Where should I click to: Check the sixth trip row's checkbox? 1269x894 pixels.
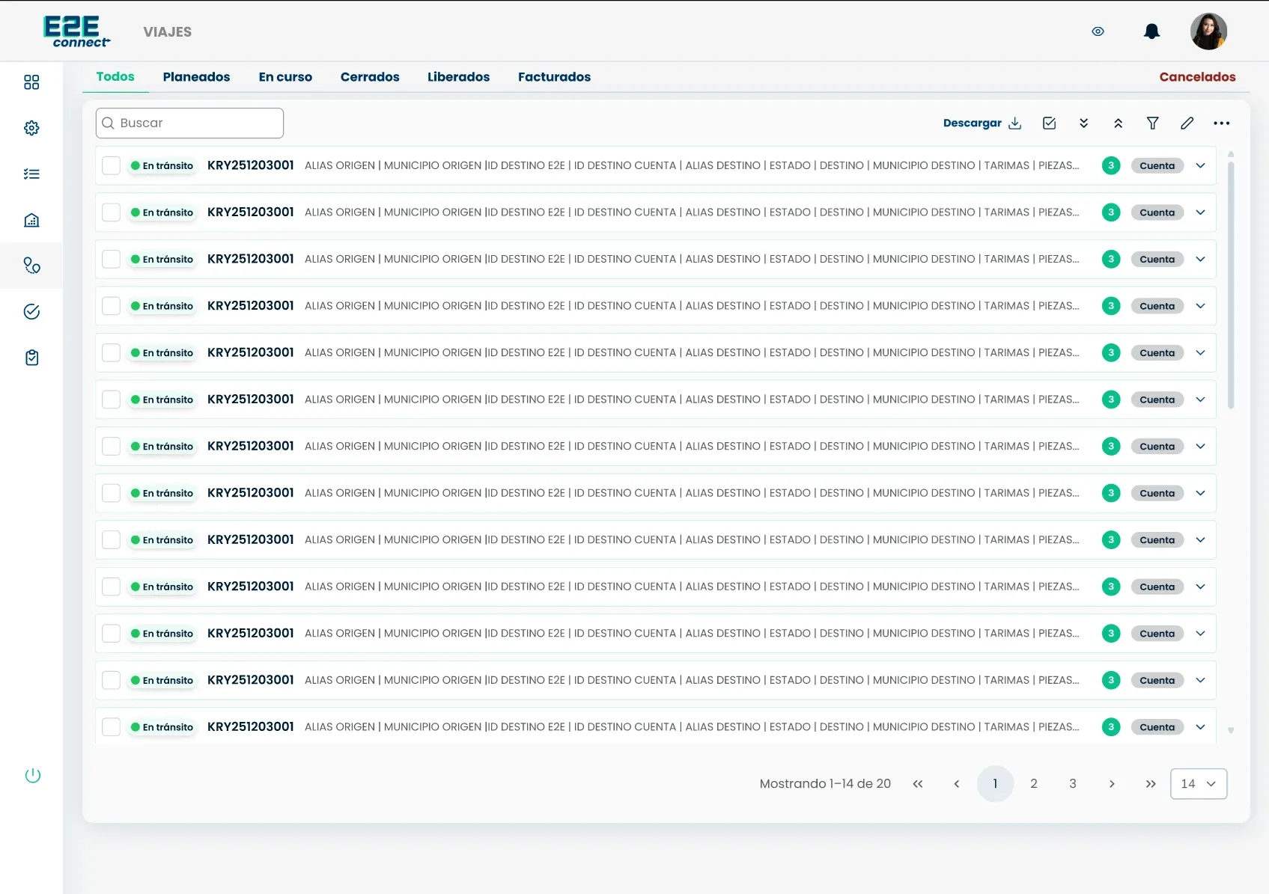[112, 399]
